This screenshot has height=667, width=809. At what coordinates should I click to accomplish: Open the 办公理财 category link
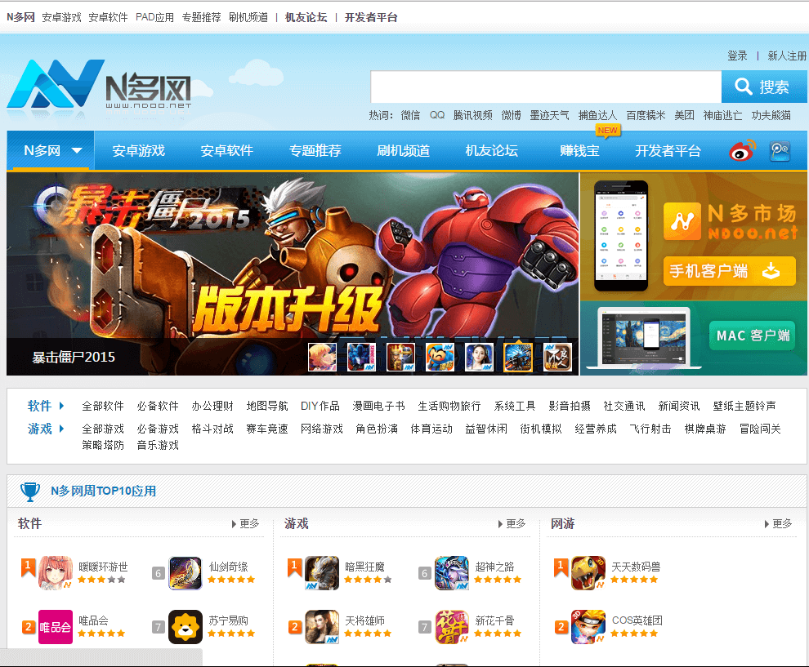pyautogui.click(x=212, y=406)
